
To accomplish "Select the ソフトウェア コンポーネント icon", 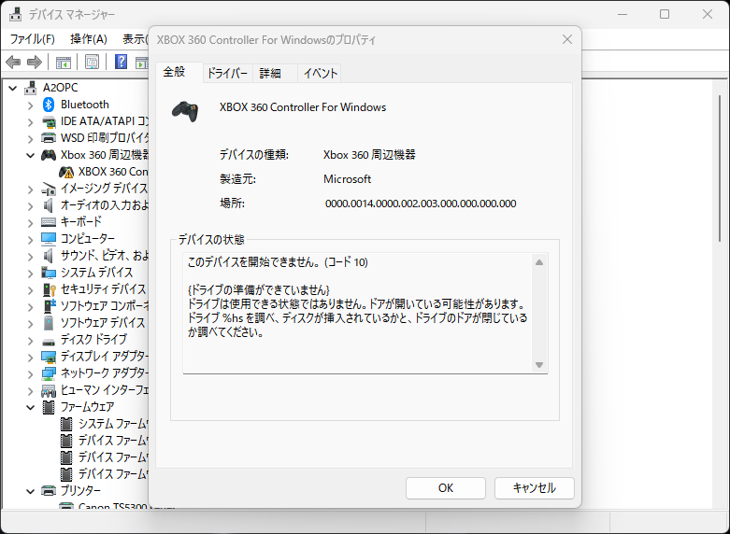I will (x=49, y=305).
